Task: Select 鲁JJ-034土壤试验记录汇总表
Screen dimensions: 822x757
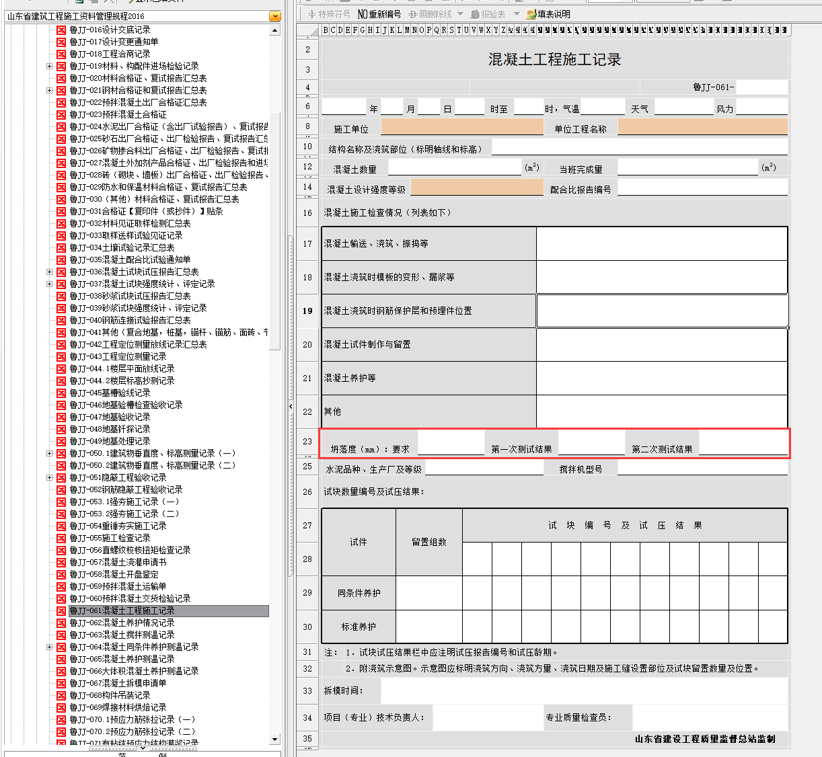Action: [122, 247]
